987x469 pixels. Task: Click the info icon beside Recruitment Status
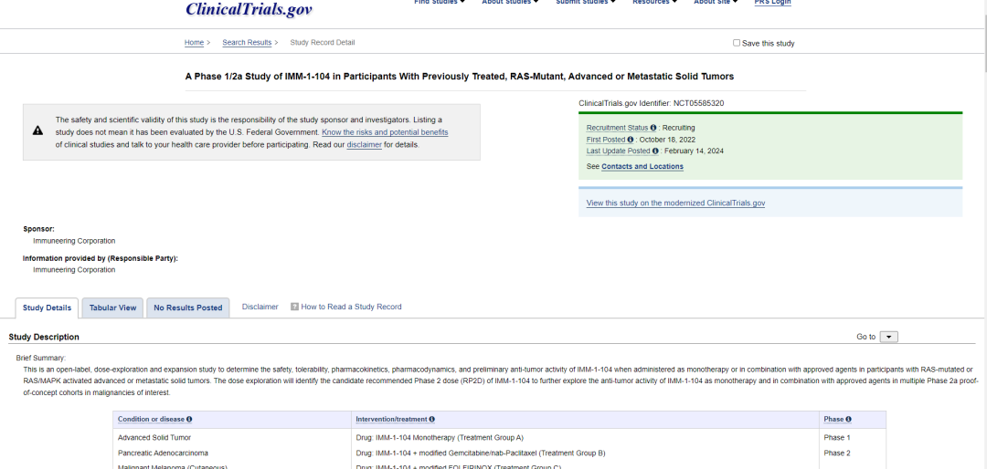tap(653, 128)
